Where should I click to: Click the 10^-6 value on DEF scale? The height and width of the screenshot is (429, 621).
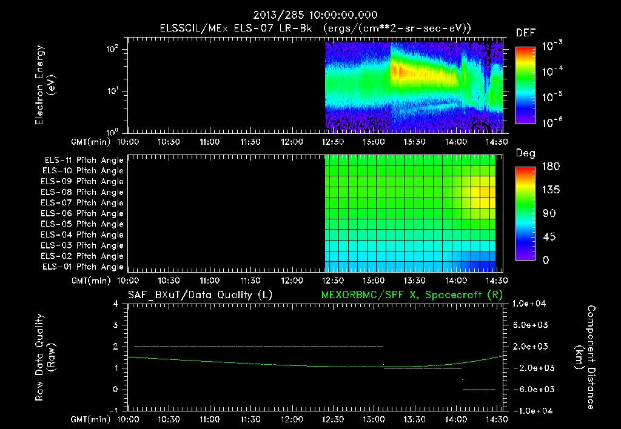pyautogui.click(x=552, y=122)
